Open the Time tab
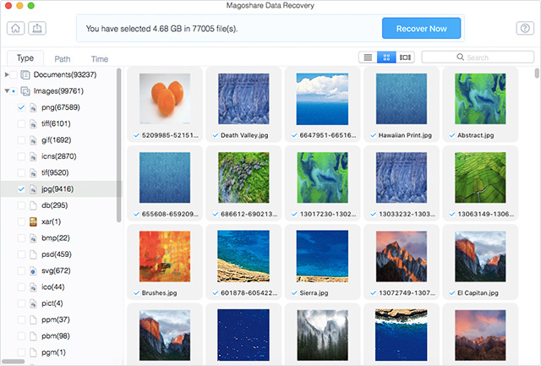This screenshot has width=541, height=366. tap(100, 59)
